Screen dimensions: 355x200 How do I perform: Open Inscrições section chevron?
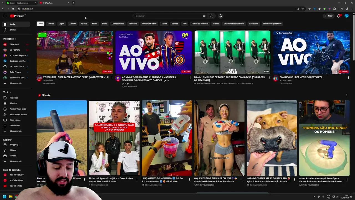tap(16, 39)
